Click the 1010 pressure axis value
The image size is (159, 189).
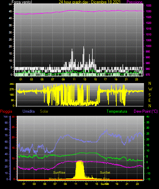pos(148,34)
